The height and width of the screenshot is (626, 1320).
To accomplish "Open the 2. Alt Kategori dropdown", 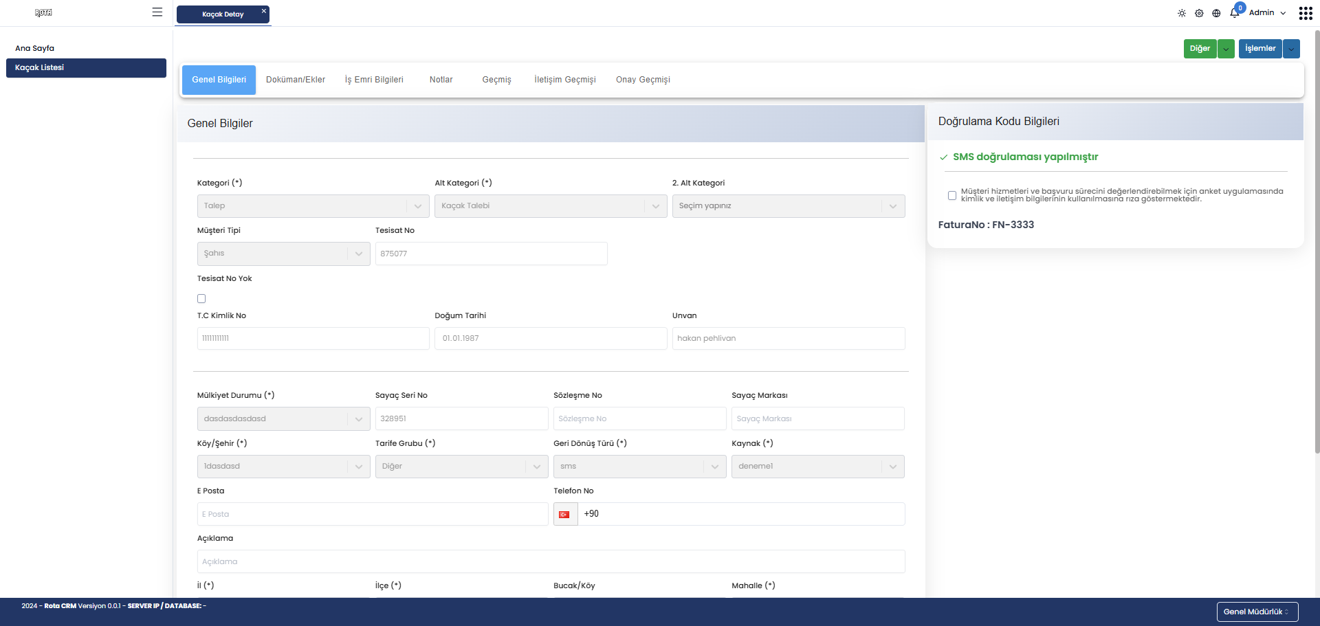I will [x=789, y=206].
